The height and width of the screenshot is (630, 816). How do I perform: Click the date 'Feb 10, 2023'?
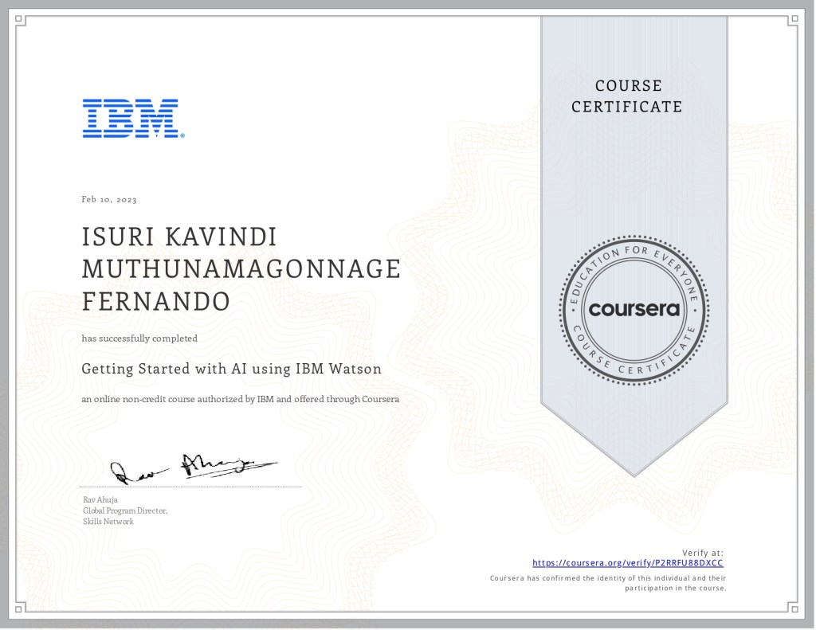click(109, 200)
